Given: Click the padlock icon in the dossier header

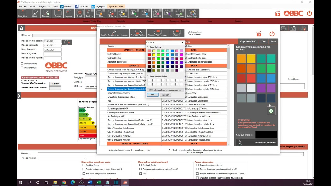Looking at the screenshot, I should pos(22,28).
